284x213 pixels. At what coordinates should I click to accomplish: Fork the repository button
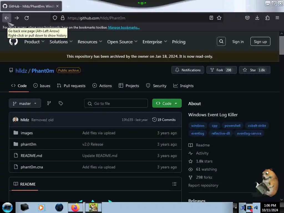[x=222, y=70]
